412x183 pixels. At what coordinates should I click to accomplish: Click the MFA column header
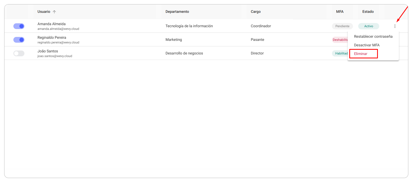click(340, 12)
